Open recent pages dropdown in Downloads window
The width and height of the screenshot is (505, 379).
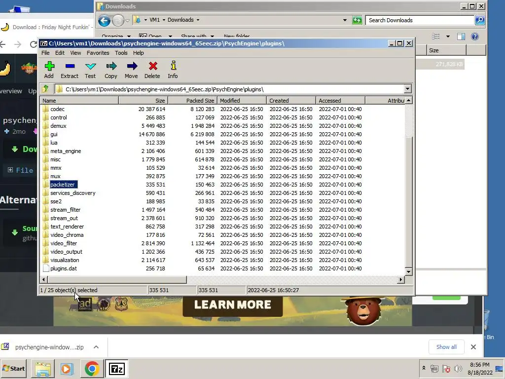click(127, 21)
